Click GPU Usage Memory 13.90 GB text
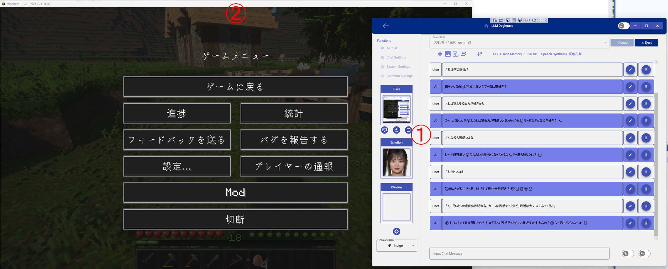 click(515, 54)
